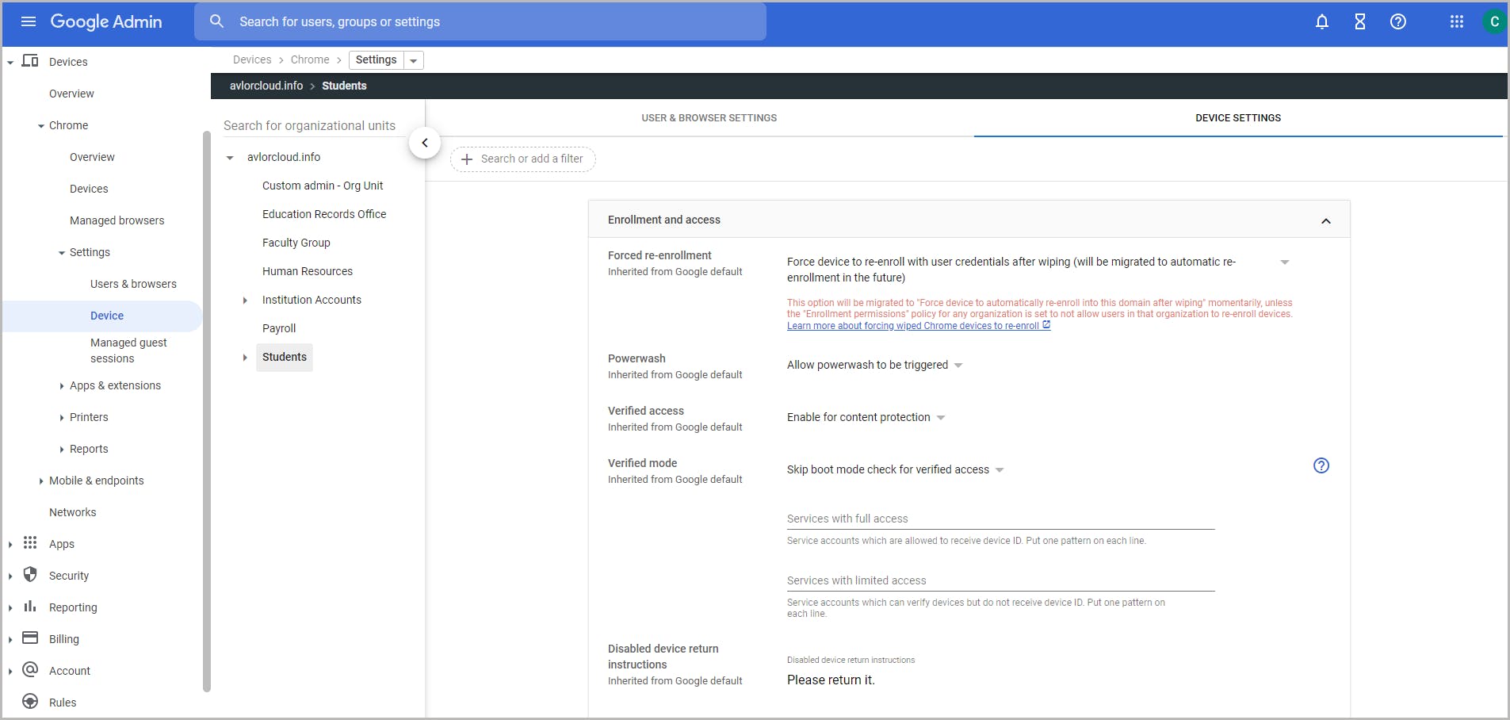The image size is (1510, 720).
Task: Open the notifications bell
Action: pyautogui.click(x=1322, y=21)
